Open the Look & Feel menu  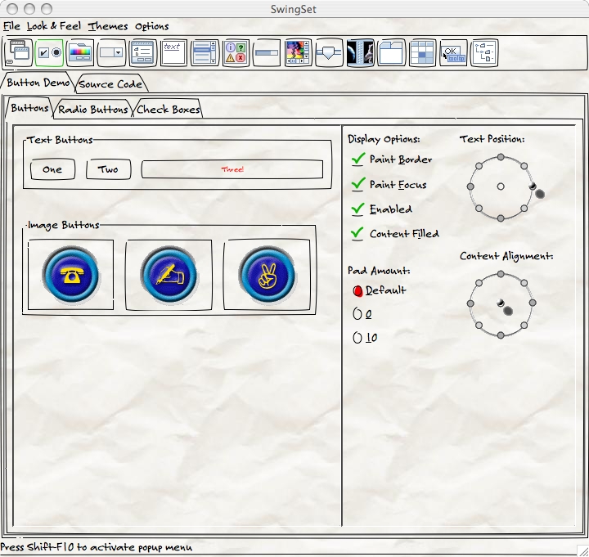(54, 26)
